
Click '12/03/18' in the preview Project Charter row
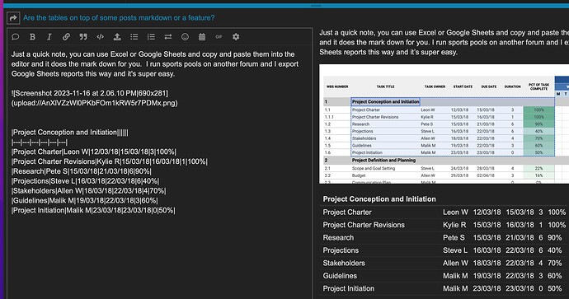click(487, 213)
